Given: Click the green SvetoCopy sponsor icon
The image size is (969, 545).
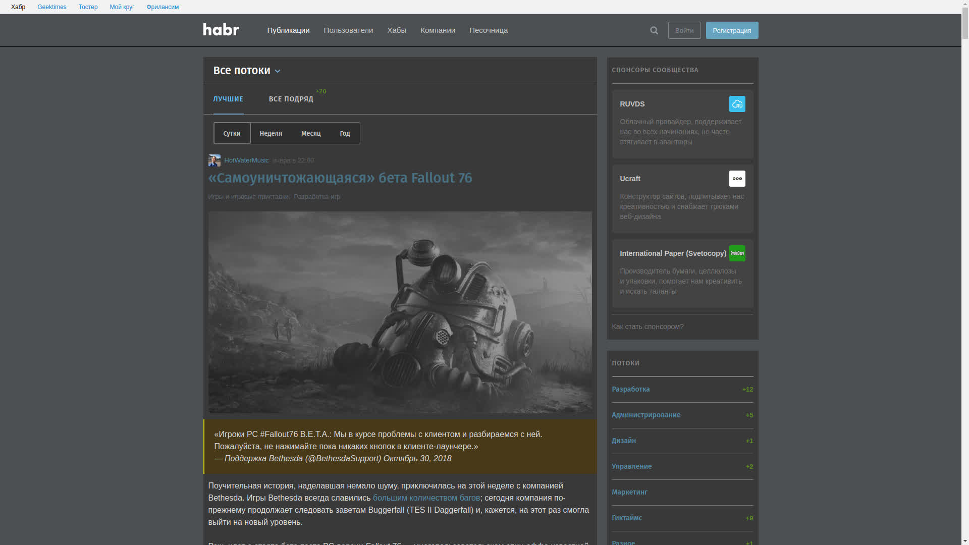Looking at the screenshot, I should pyautogui.click(x=737, y=253).
